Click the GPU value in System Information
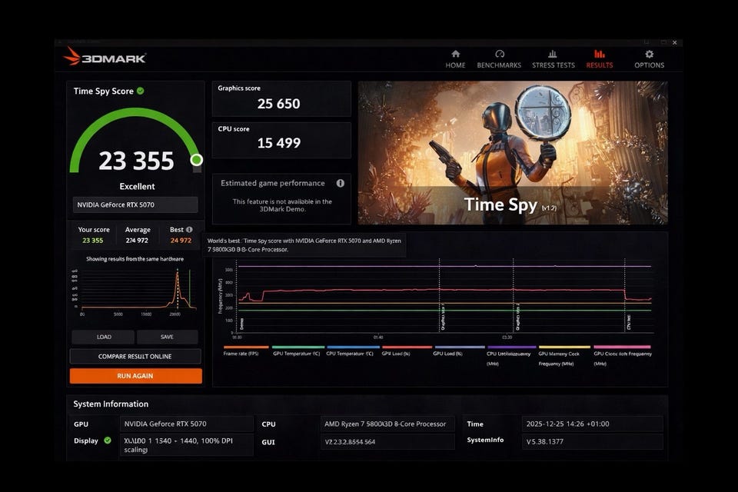The image size is (738, 492). coord(186,424)
